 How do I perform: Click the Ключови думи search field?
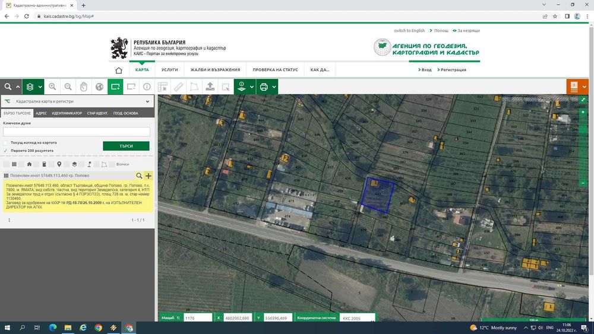77,132
